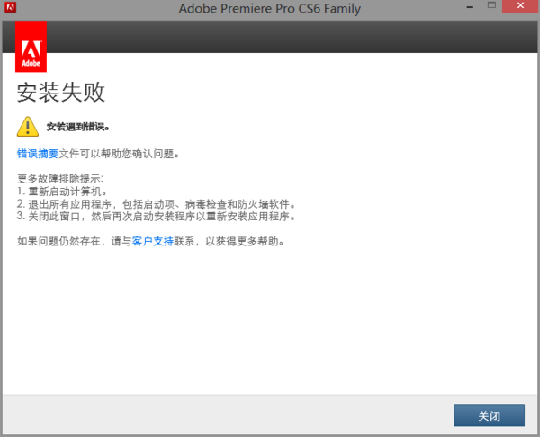Click the 更多故障排除提示: text

click(x=60, y=179)
